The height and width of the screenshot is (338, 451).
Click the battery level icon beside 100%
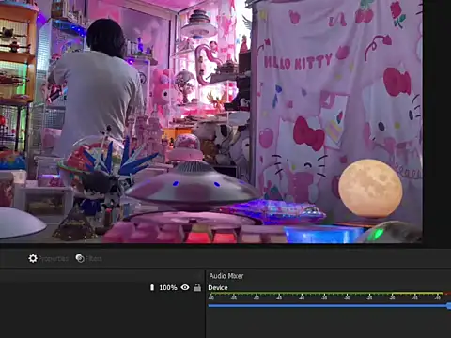[x=152, y=287]
